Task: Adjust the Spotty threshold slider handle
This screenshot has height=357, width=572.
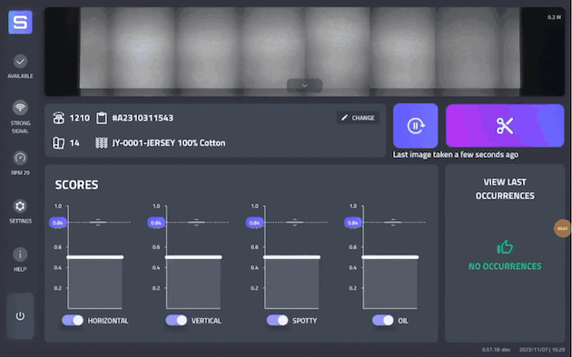Action: [295, 222]
